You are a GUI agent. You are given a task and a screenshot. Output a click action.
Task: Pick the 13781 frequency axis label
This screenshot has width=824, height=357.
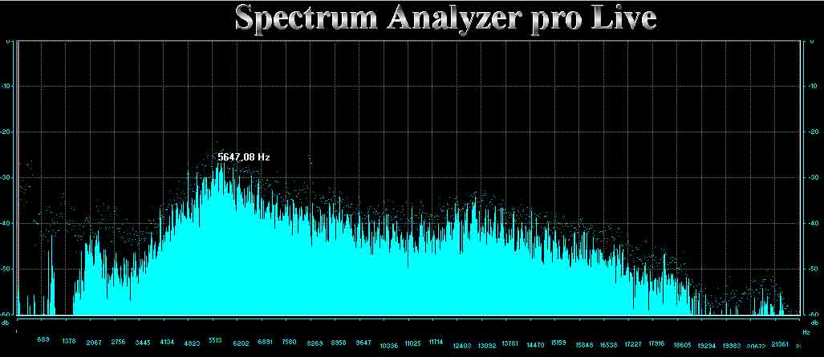tap(510, 343)
